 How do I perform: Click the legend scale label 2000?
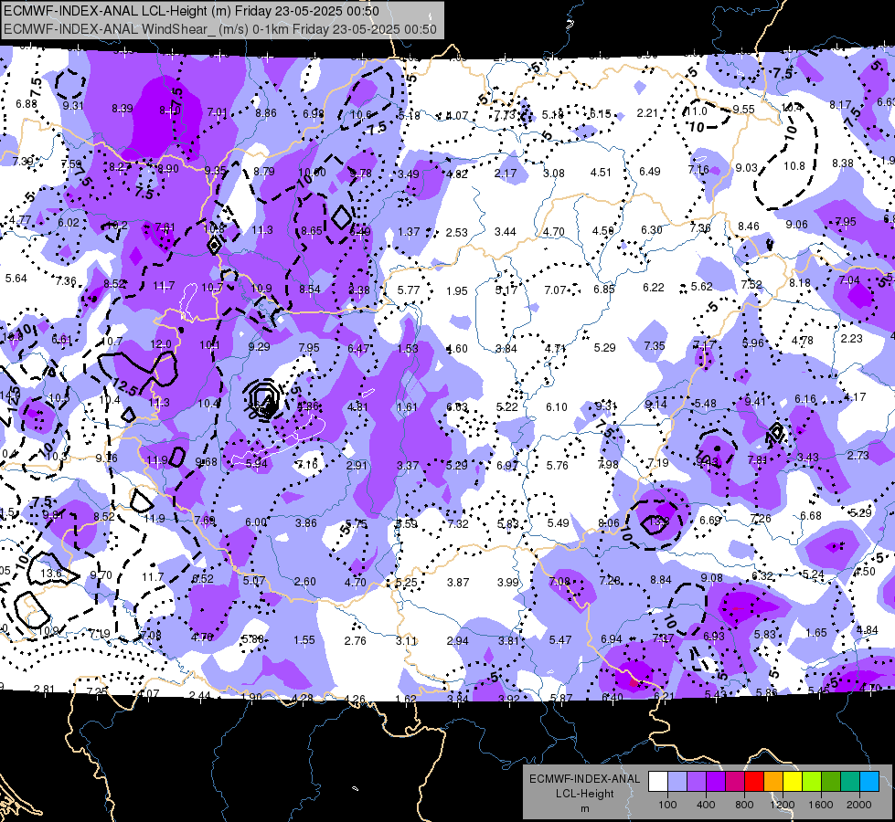pos(859,805)
